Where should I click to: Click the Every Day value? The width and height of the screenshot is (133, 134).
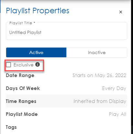tap(114, 88)
